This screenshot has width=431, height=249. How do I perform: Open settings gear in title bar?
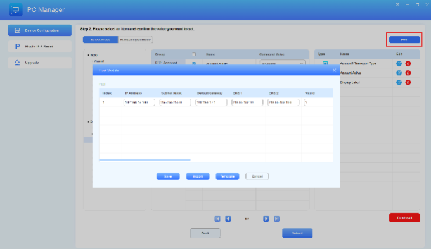[x=397, y=4]
